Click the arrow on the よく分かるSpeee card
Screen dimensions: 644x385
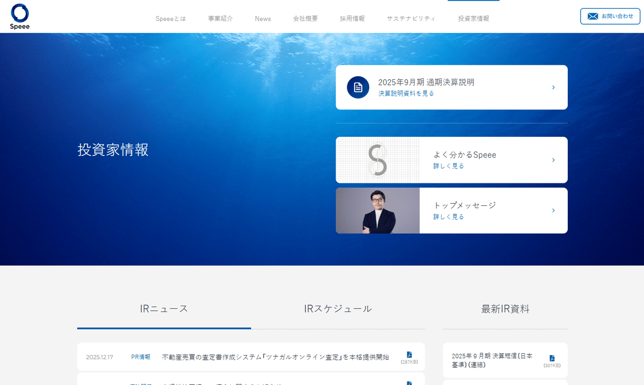[x=553, y=160]
